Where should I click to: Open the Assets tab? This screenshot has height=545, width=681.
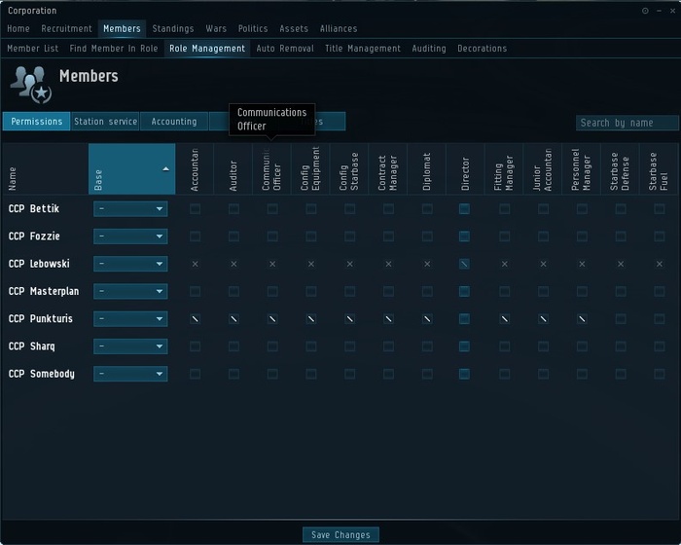[x=294, y=28]
